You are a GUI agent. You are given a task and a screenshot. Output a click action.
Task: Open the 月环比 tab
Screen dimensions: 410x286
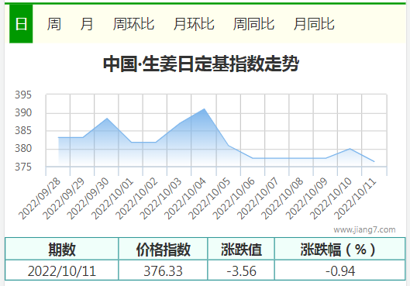click(x=194, y=24)
